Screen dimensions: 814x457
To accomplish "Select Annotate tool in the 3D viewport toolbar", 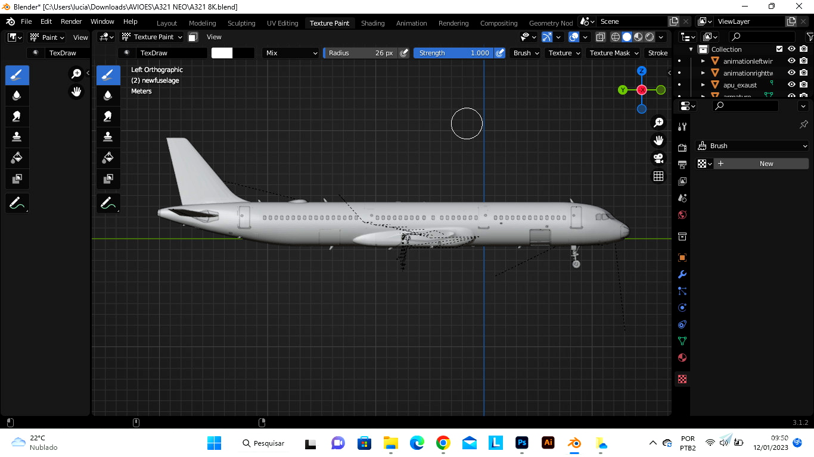I will click(x=108, y=203).
